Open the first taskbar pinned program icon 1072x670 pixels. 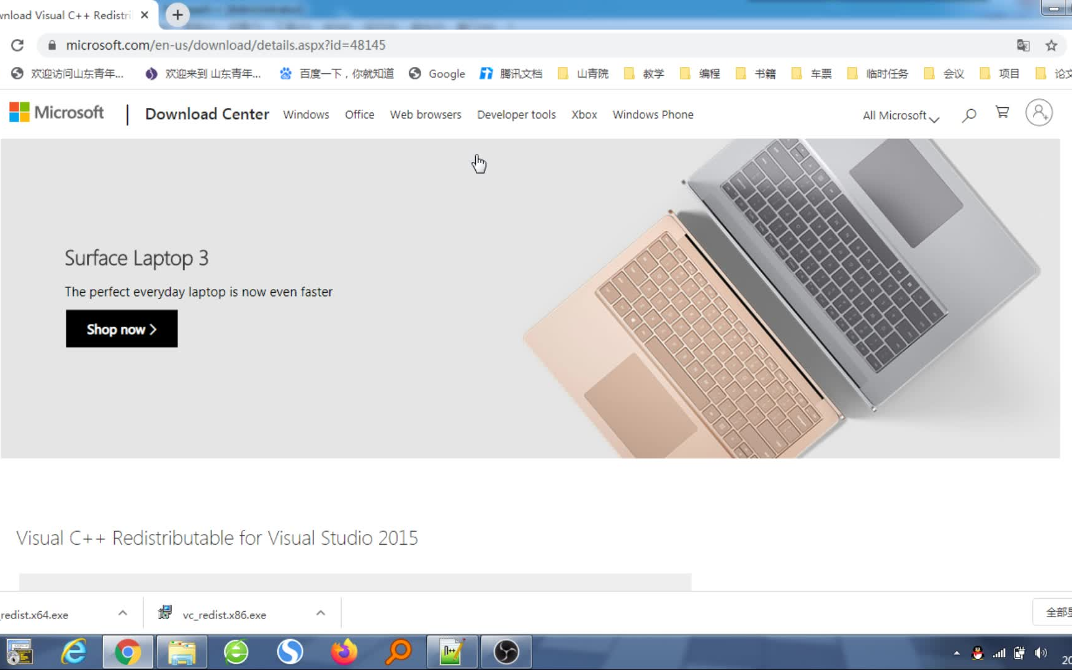[19, 653]
